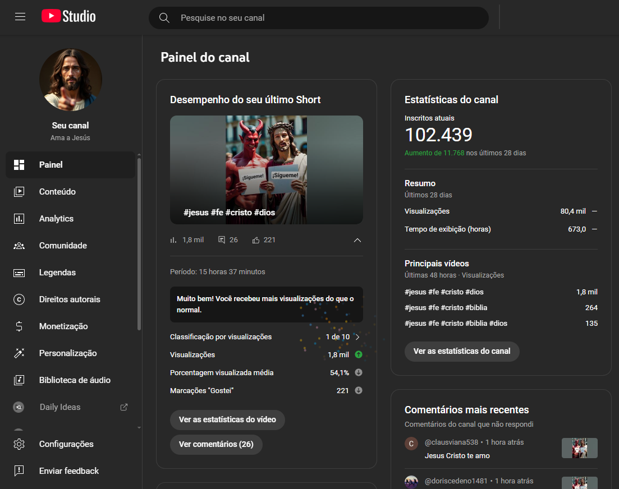The image size is (619, 489).
Task: Click the Biblioteca de áudio icon
Action: [19, 380]
